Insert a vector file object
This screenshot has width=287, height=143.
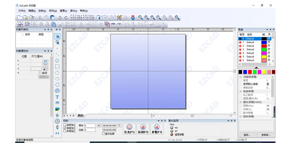(x=57, y=115)
